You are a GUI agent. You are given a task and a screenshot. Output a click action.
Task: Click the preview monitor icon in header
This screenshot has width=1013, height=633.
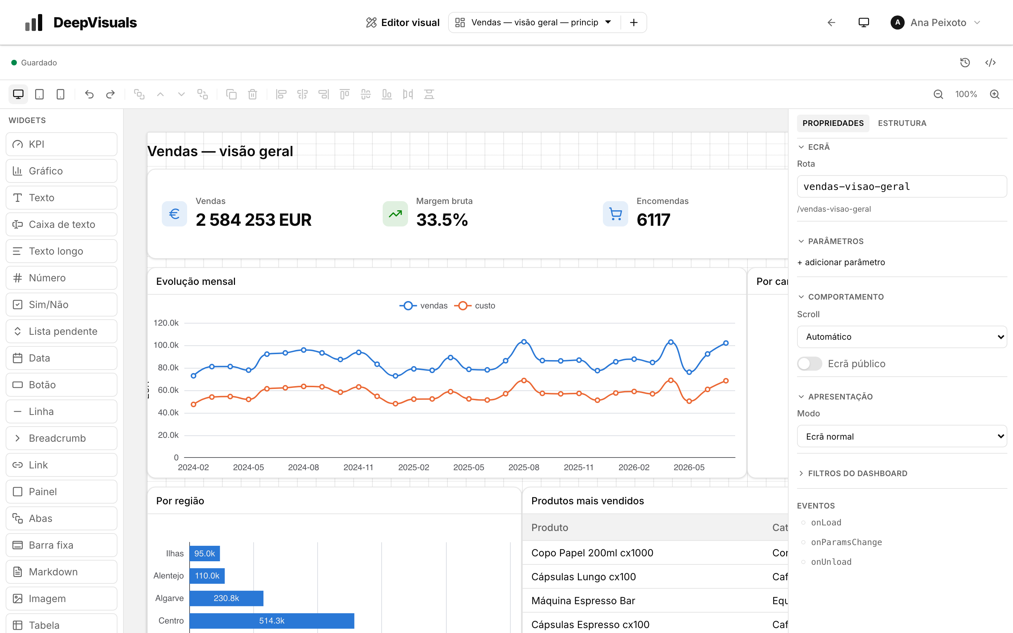(x=864, y=23)
